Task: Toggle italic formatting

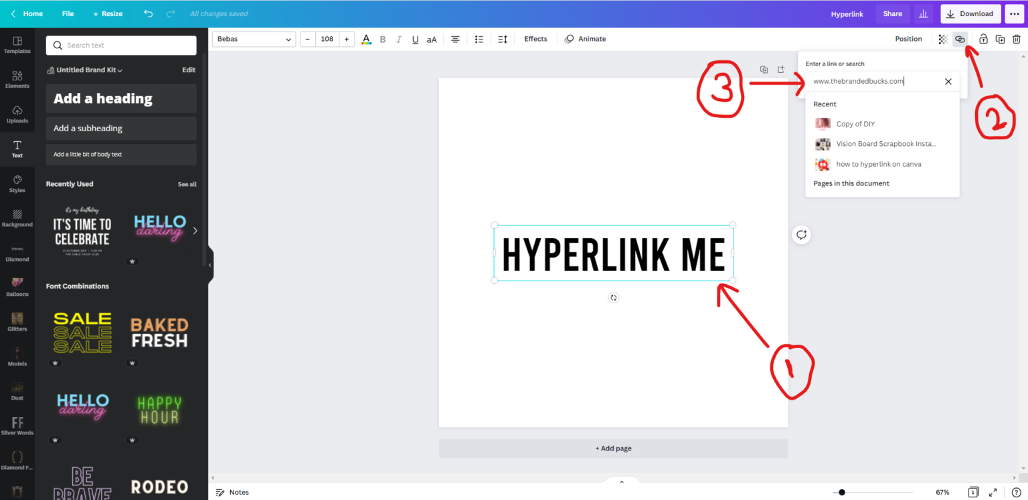Action: (x=399, y=39)
